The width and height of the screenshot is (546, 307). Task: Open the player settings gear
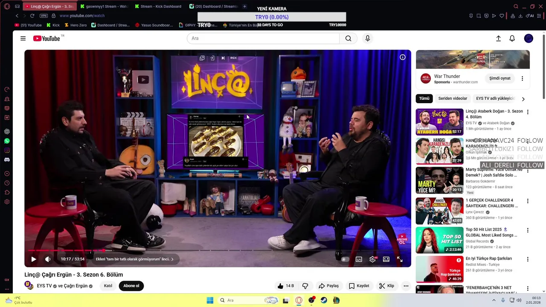click(x=373, y=259)
